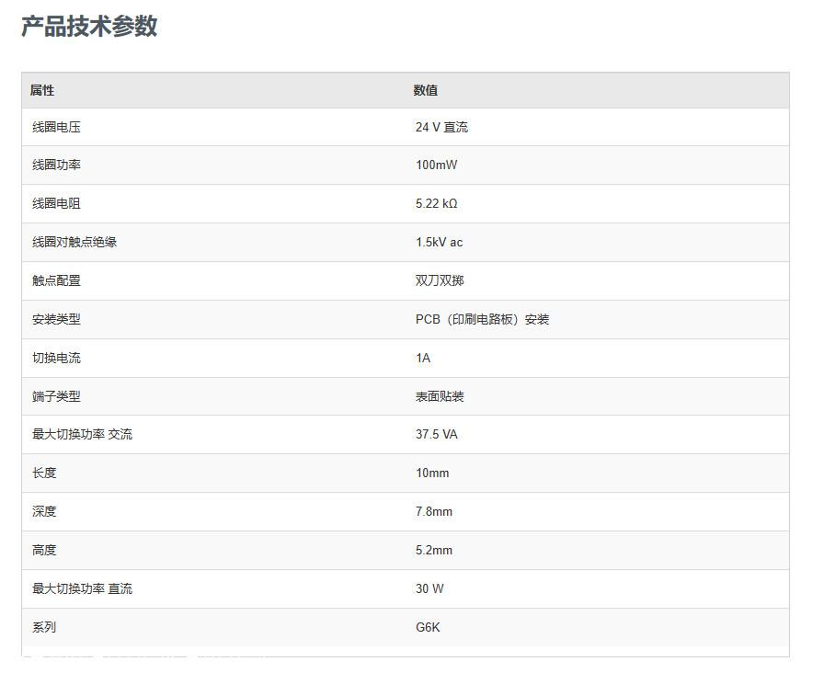Click the 端子类型 attribute cell

click(x=56, y=396)
